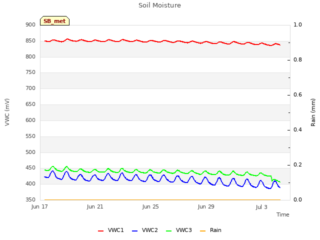The height and width of the screenshot is (240, 320).
Task: Click the 850 y-axis tick label
Action: (x=30, y=41)
